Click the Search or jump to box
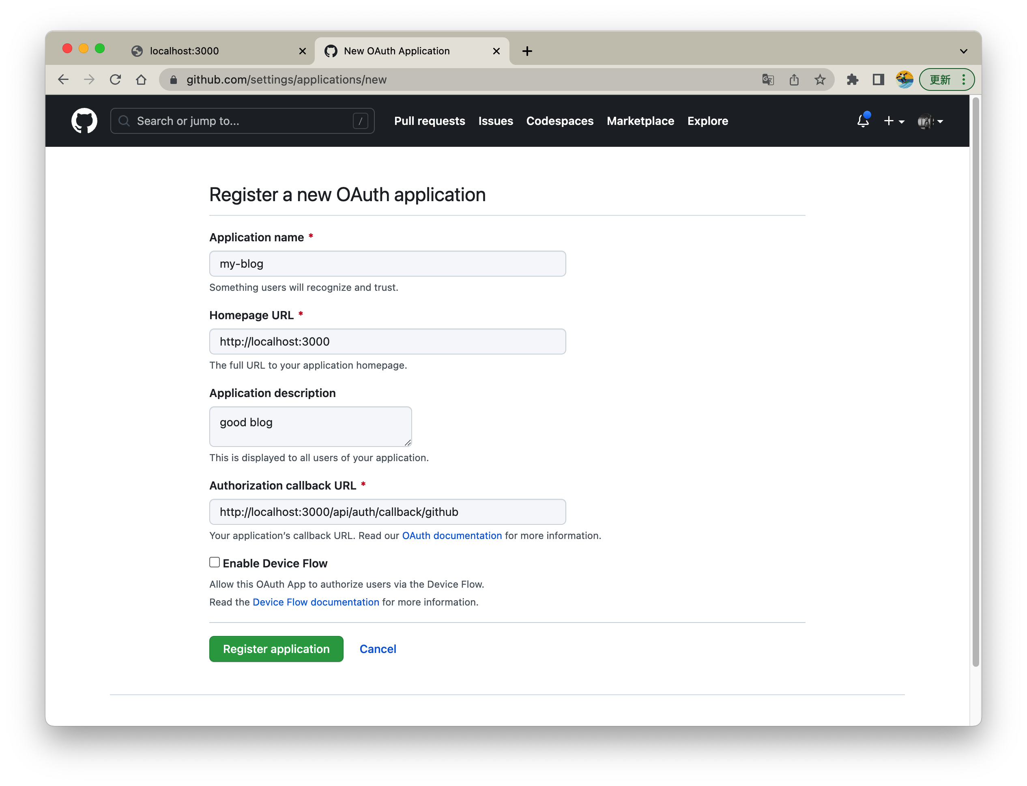 pos(243,121)
